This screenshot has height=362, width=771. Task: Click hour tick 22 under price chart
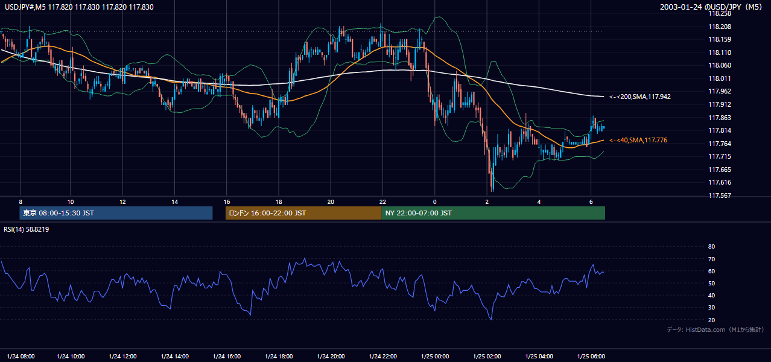(x=382, y=202)
